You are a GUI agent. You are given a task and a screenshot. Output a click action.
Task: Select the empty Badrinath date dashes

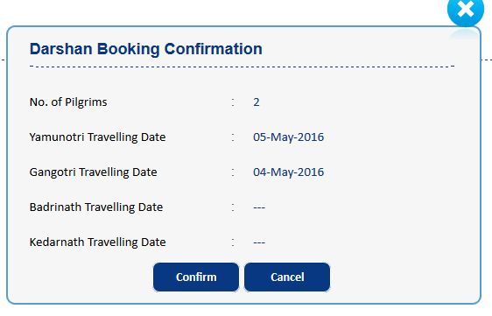pyautogui.click(x=259, y=207)
